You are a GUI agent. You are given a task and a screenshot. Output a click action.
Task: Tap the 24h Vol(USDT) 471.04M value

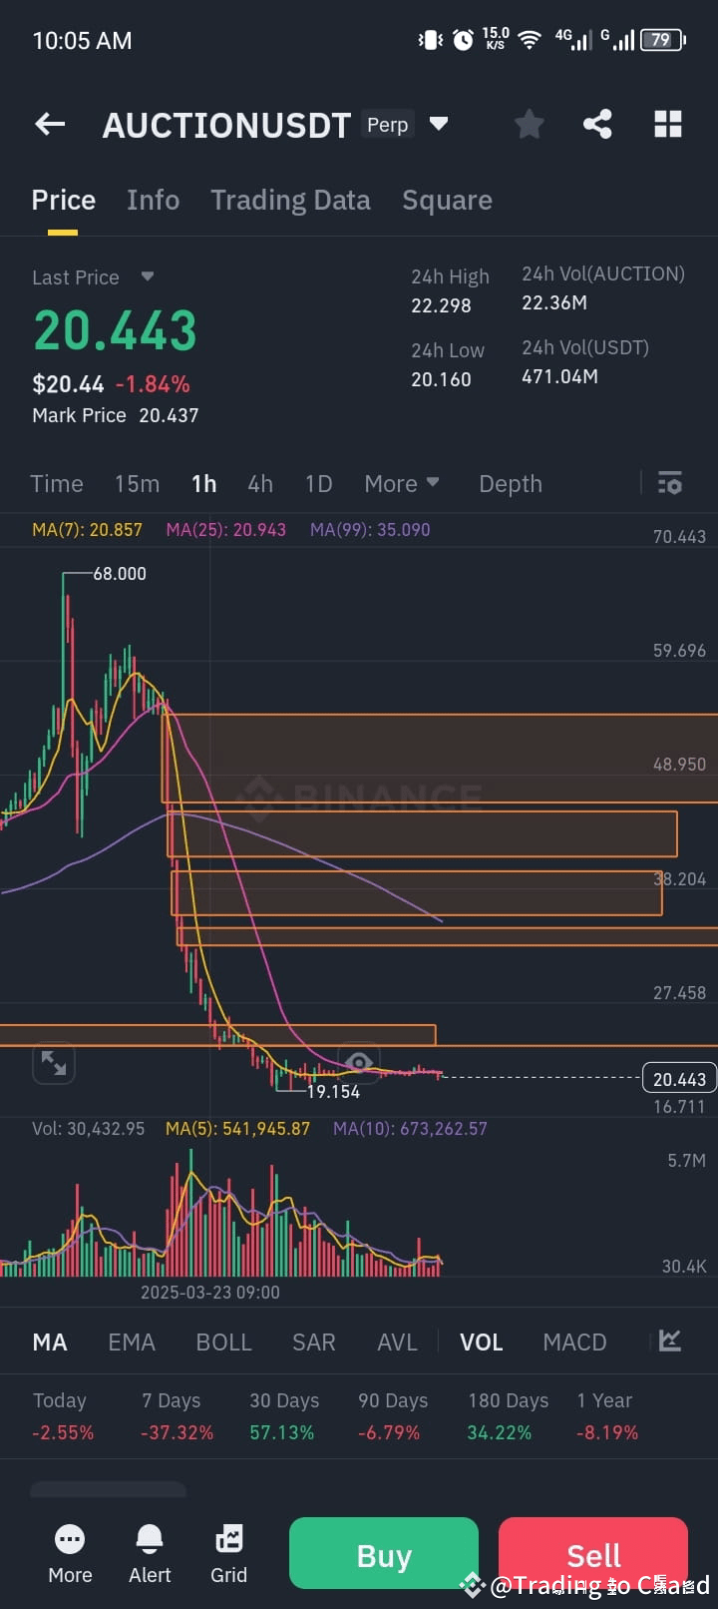coord(559,376)
